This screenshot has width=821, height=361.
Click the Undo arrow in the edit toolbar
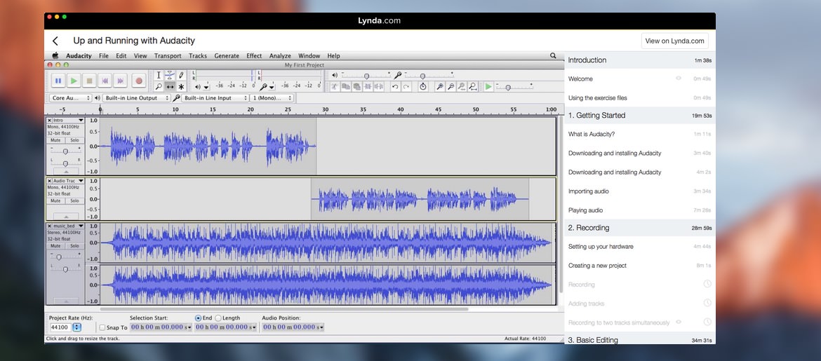[x=395, y=87]
